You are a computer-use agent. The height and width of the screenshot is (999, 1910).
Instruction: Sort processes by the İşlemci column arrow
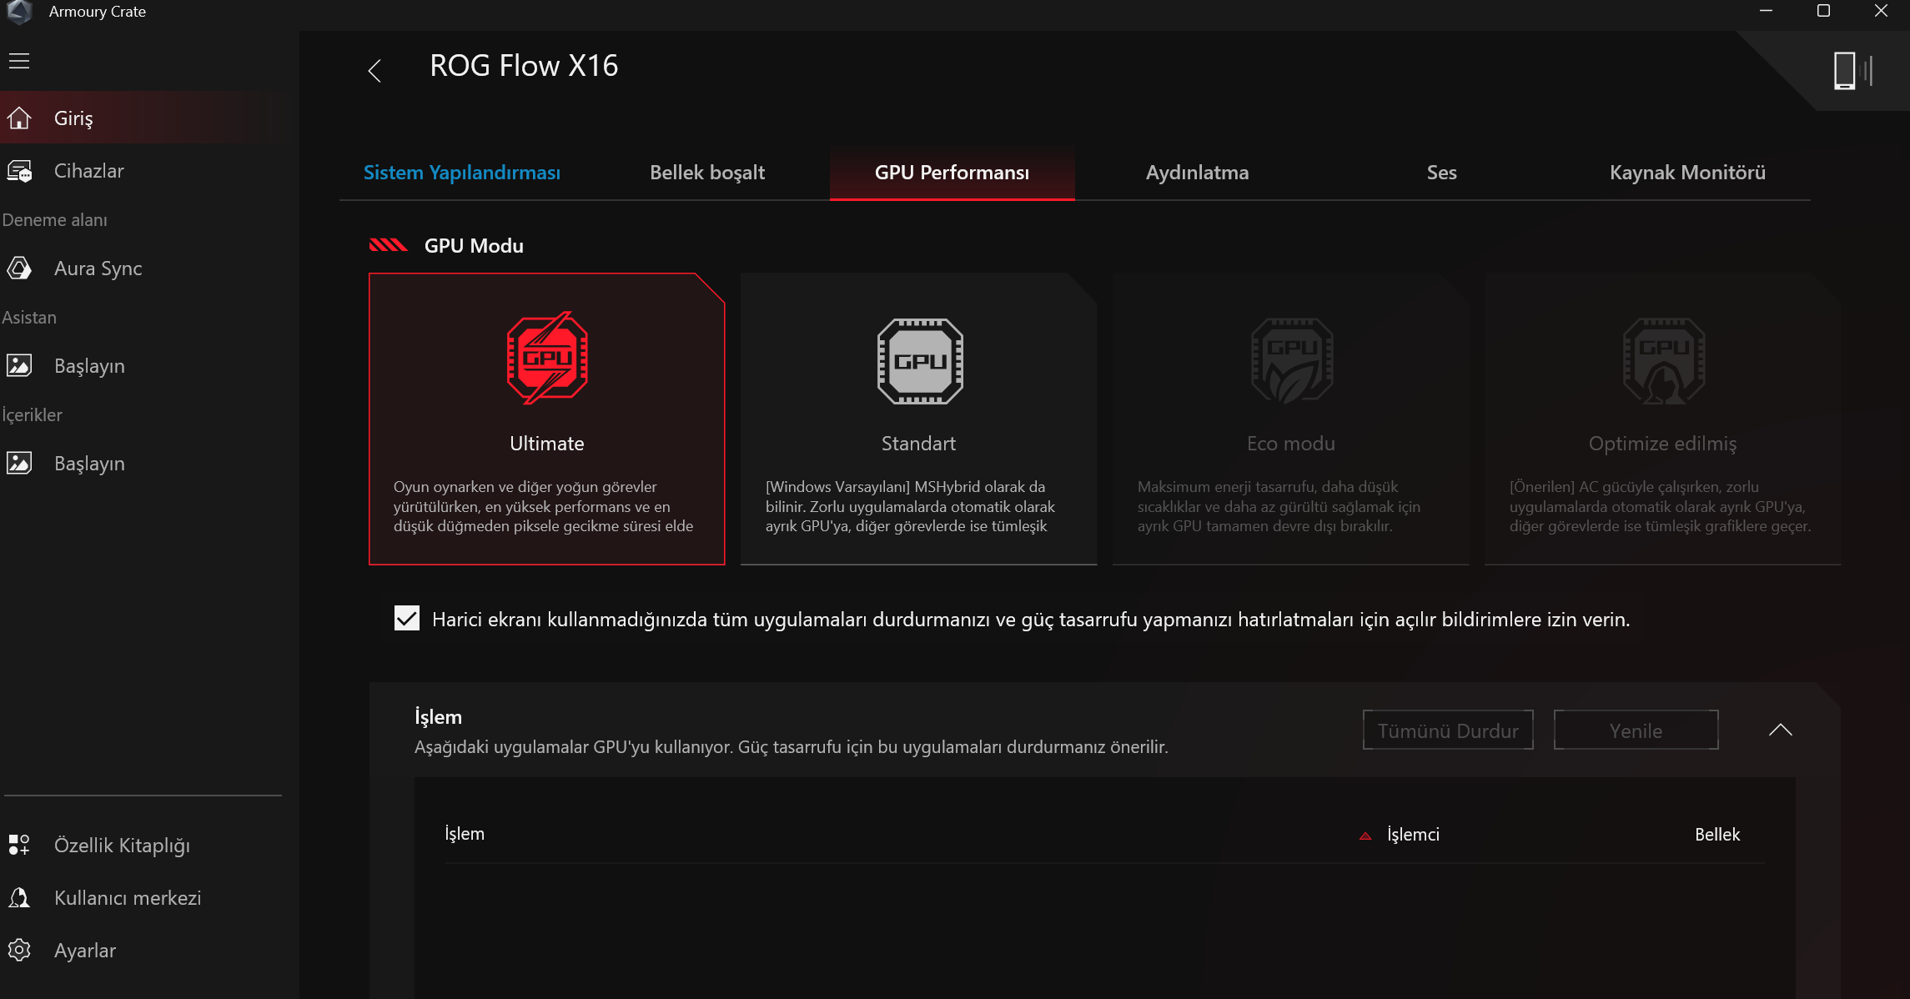tap(1365, 836)
